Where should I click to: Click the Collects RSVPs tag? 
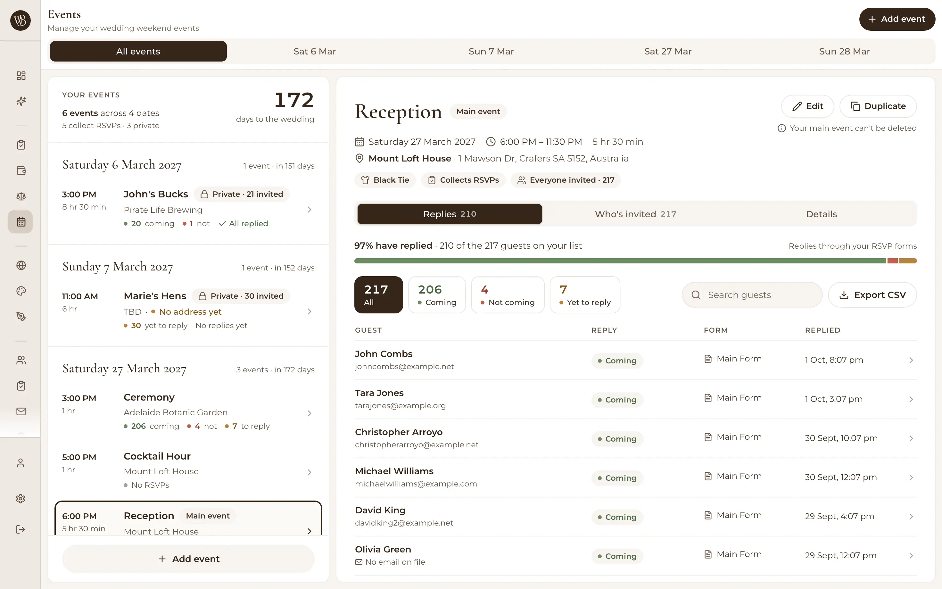(463, 180)
